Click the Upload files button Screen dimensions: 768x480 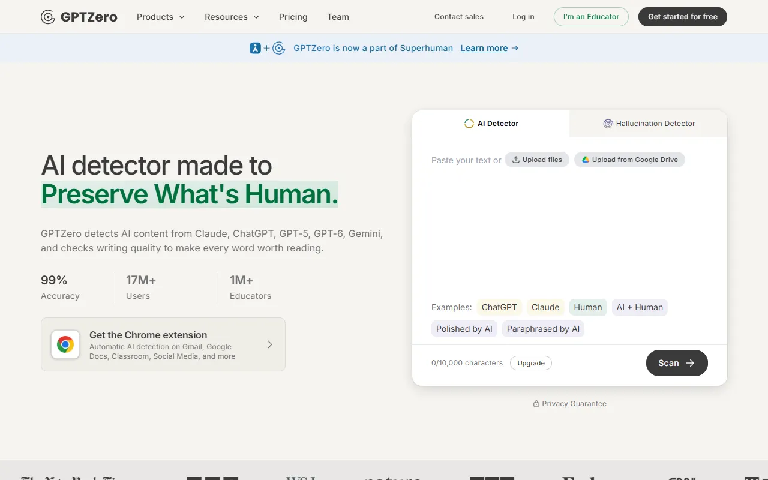point(537,160)
